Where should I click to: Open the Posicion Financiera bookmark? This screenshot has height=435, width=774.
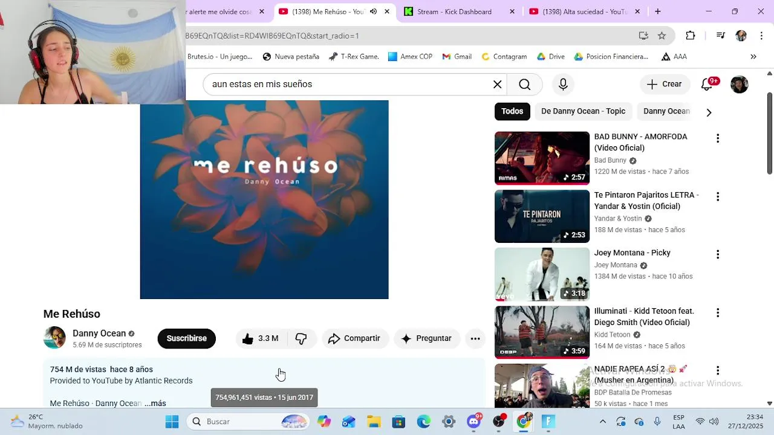611,57
